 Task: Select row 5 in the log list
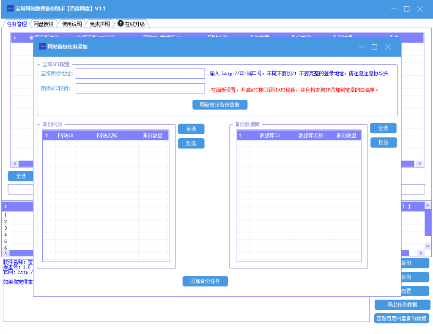tap(18, 241)
